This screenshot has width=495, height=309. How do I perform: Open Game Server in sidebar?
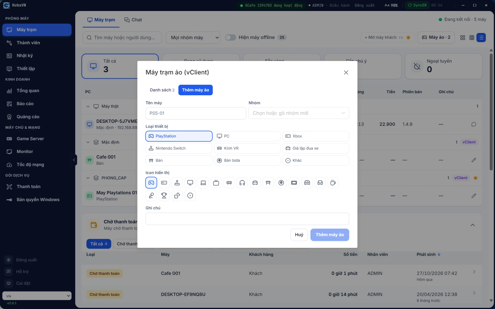tap(37, 139)
